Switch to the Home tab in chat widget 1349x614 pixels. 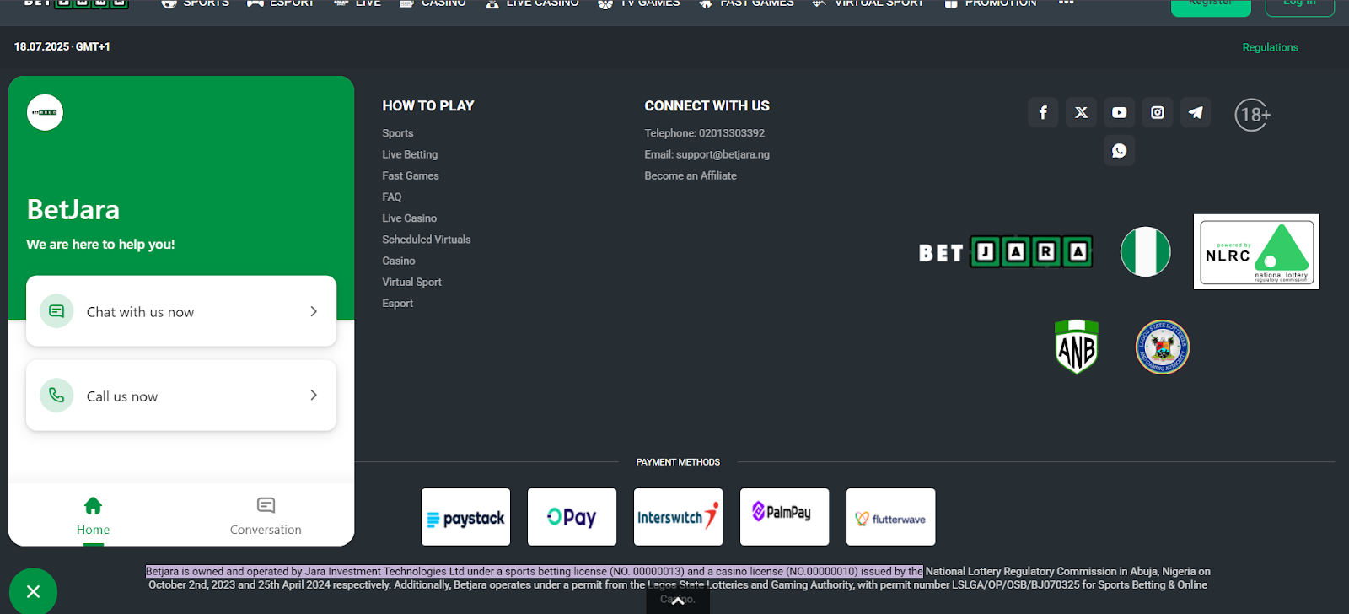[94, 516]
